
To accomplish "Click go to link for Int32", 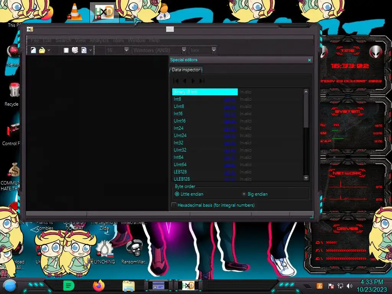I will (230, 143).
